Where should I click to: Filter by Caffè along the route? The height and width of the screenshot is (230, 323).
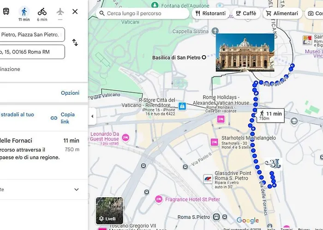246,13
